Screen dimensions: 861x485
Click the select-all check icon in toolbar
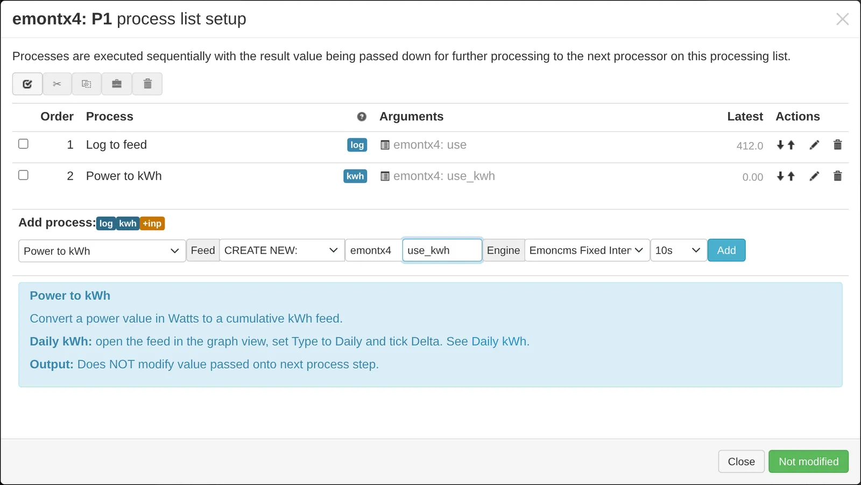point(27,84)
